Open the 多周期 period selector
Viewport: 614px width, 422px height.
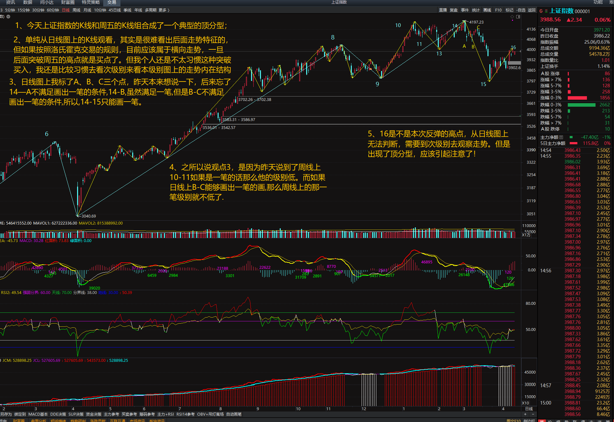(x=150, y=10)
